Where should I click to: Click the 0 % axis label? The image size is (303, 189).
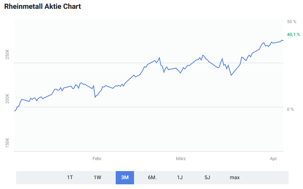click(x=290, y=109)
